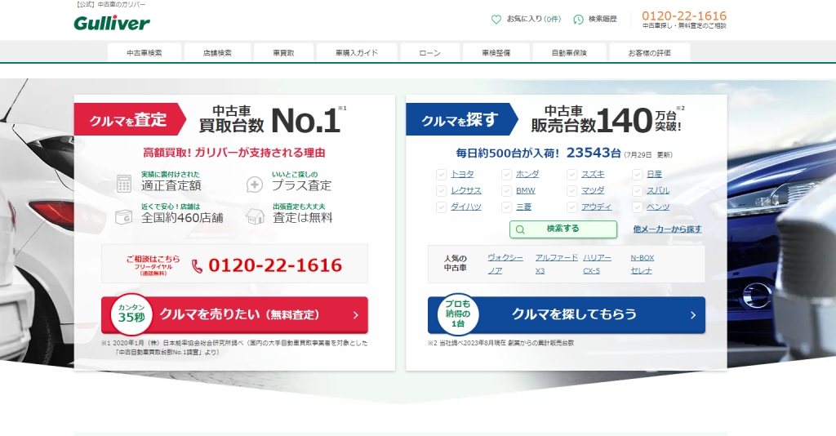
Task: Open 他メーカーから探す link
Action: [667, 229]
